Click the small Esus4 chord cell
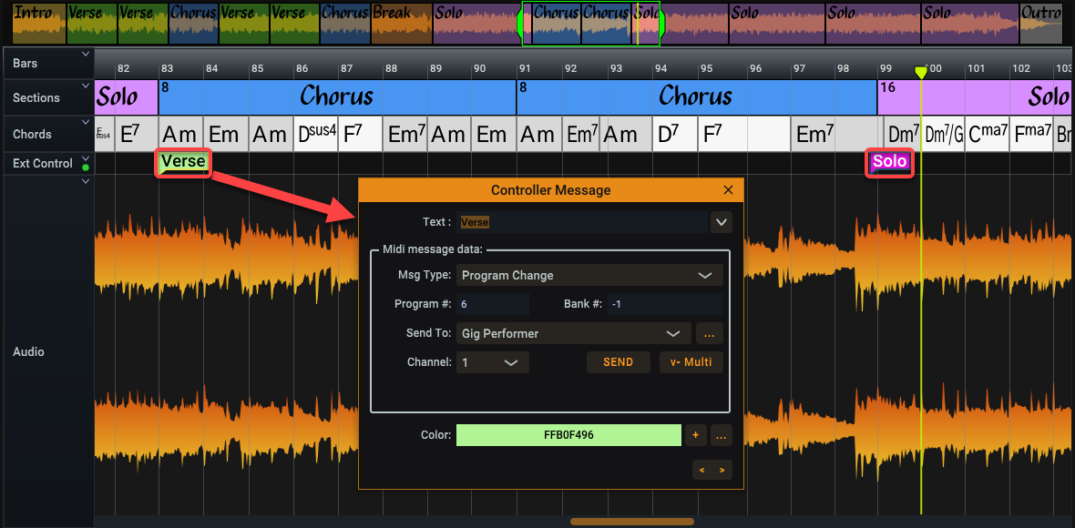This screenshot has width=1075, height=528. (x=104, y=134)
